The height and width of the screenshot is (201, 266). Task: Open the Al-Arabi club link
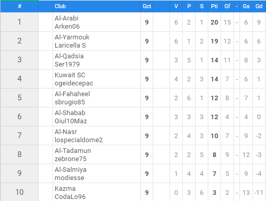click(x=66, y=18)
